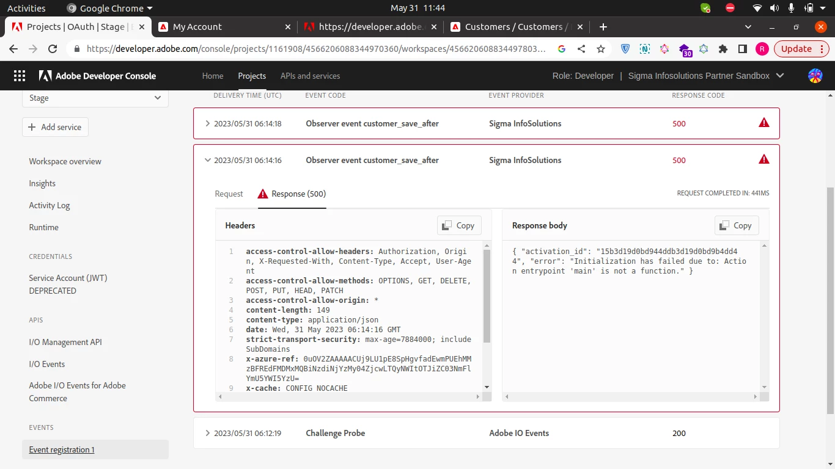Collapse the 06:14:16 customer_save_after event
The height and width of the screenshot is (469, 835).
click(x=207, y=160)
